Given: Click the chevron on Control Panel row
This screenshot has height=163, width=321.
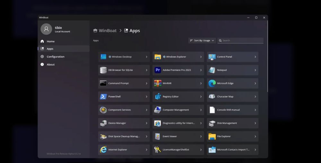Looking at the screenshot, I should tap(255, 57).
